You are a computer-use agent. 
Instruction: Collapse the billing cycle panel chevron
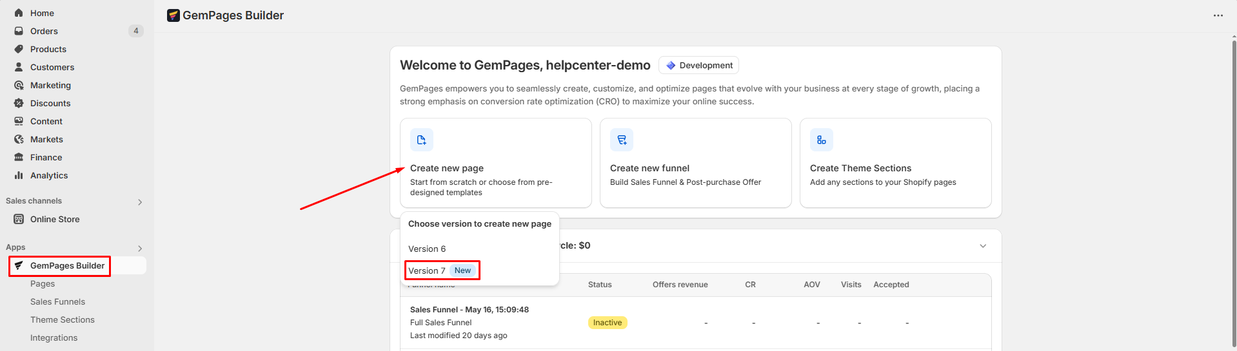[983, 246]
